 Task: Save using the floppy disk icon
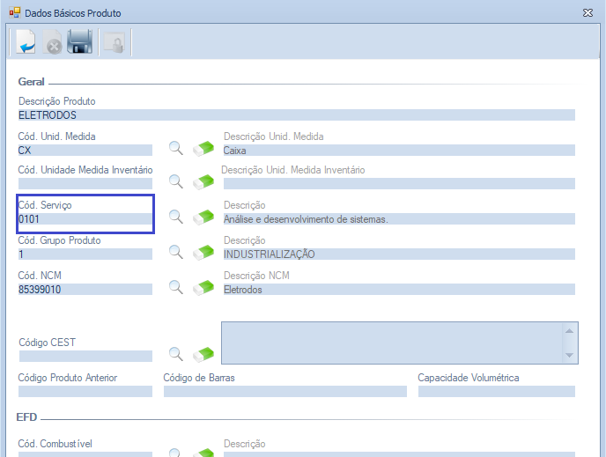pos(79,41)
